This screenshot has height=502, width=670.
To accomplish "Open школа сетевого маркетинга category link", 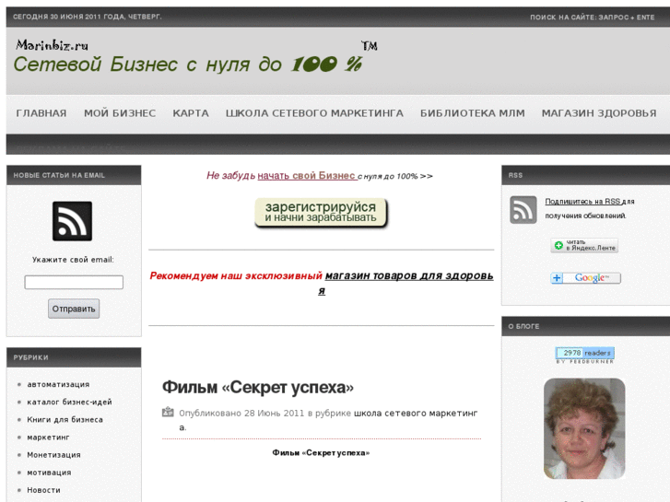I will coord(416,414).
